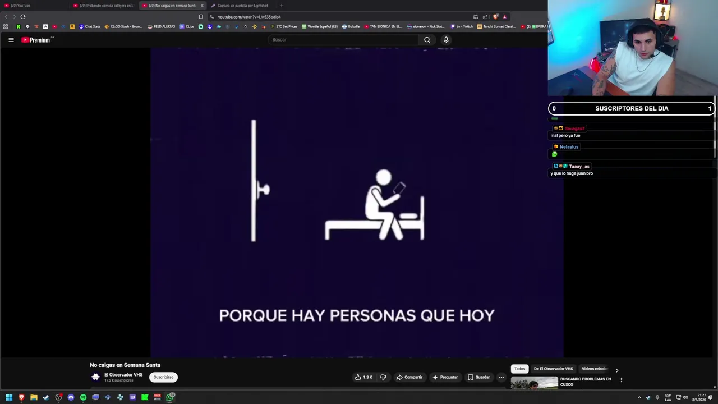718x404 pixels.
Task: Open the volume icon in the system tray
Action: click(685, 397)
